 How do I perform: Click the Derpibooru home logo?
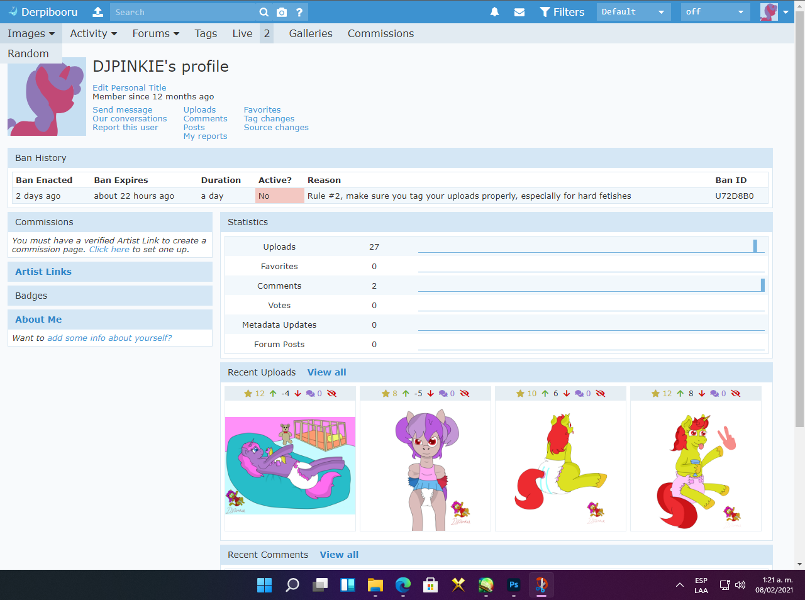coord(43,12)
